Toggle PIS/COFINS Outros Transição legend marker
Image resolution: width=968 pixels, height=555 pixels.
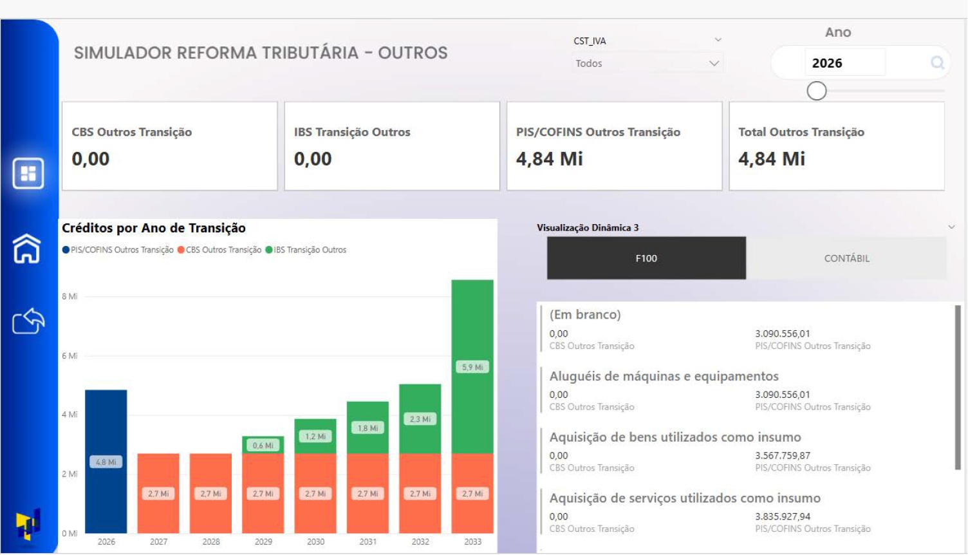tap(66, 250)
